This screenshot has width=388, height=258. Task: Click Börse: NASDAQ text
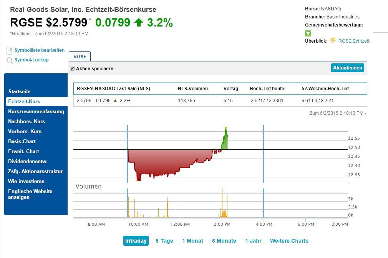tap(323, 9)
